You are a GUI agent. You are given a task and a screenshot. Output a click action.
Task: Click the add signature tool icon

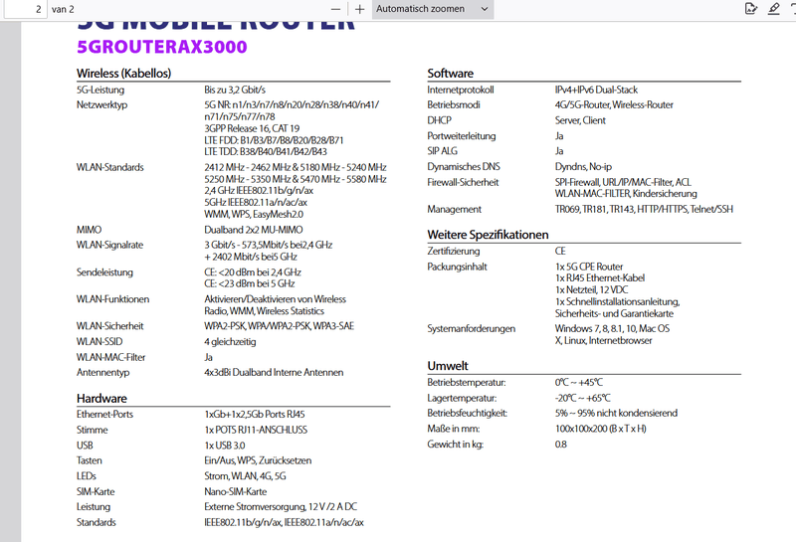(751, 9)
